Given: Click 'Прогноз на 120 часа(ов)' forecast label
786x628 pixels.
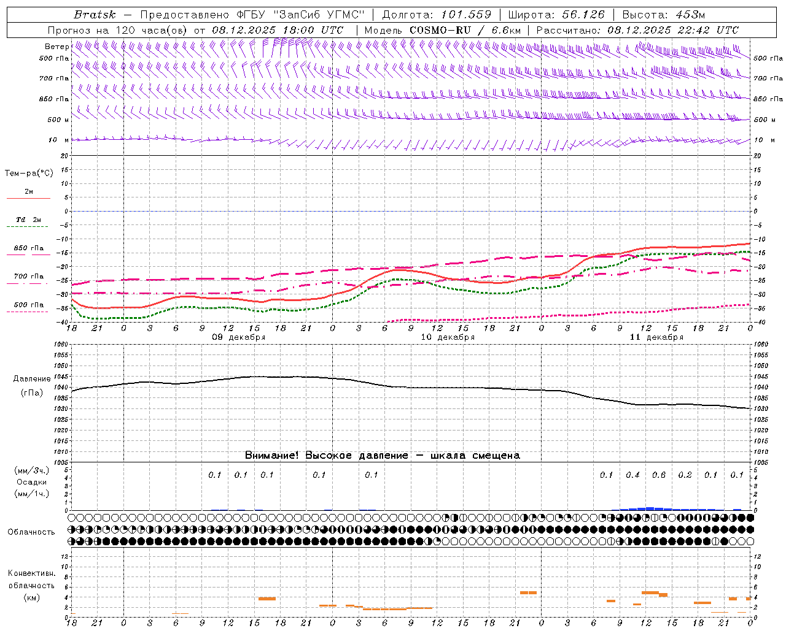Looking at the screenshot, I should 119,30.
